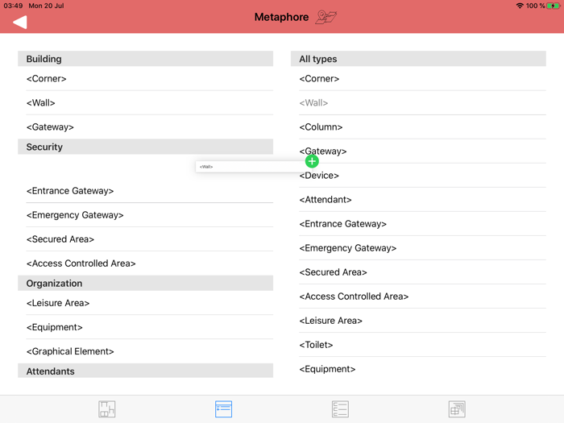Click the green plus drag badge
564x423 pixels.
[x=312, y=161]
